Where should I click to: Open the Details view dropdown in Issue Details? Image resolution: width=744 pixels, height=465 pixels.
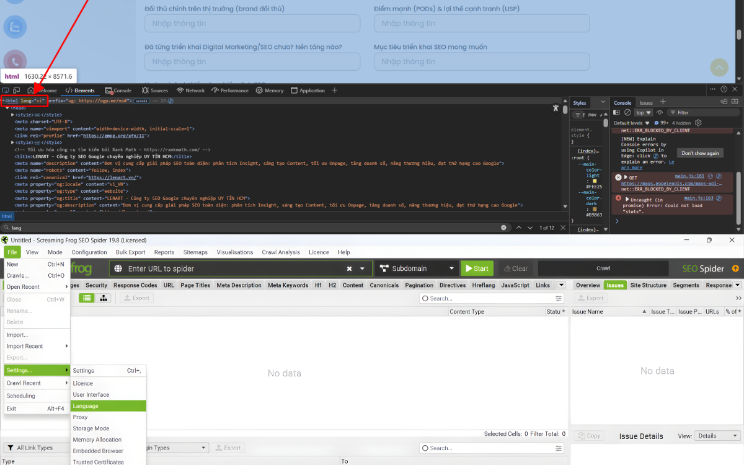point(717,436)
